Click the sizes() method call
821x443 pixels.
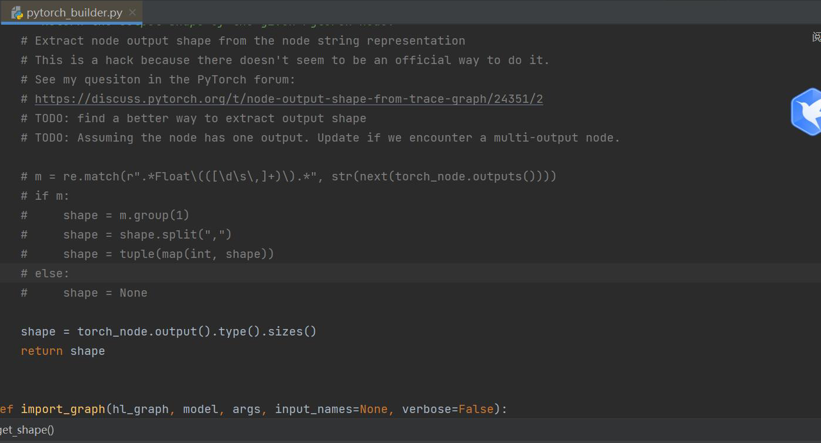pos(287,331)
